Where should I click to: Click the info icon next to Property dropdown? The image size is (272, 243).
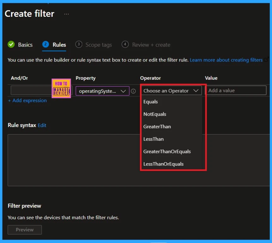[x=133, y=91]
